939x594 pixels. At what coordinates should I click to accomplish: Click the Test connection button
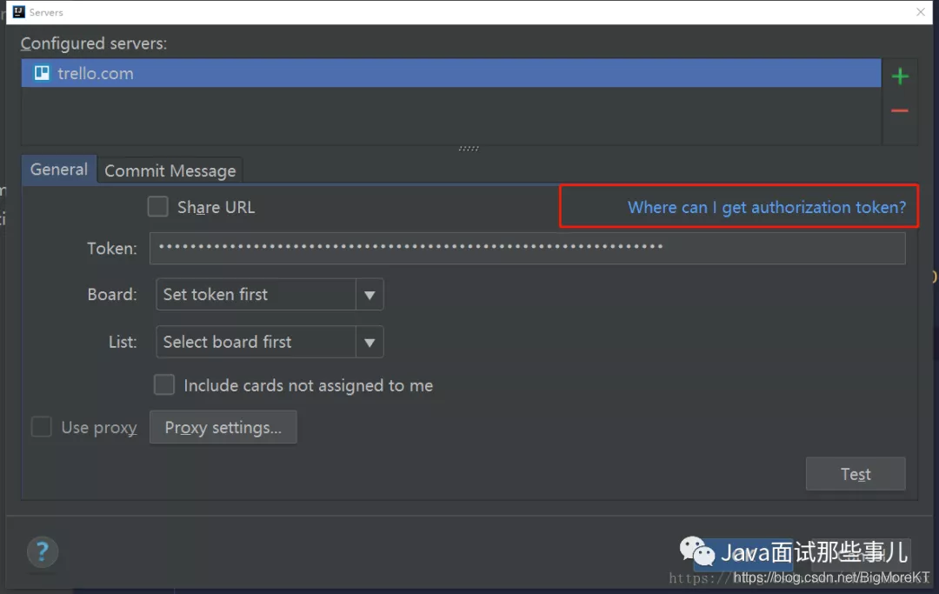856,474
